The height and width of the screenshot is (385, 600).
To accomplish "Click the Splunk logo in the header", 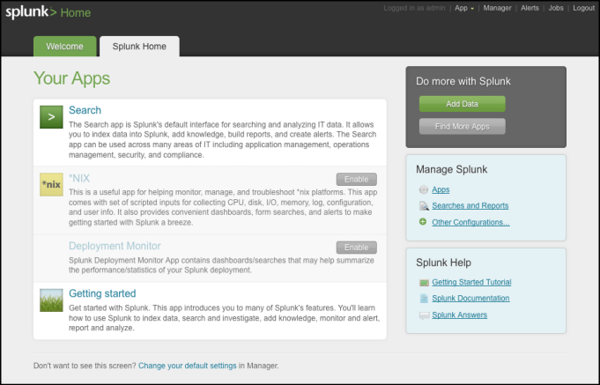I will coord(31,12).
